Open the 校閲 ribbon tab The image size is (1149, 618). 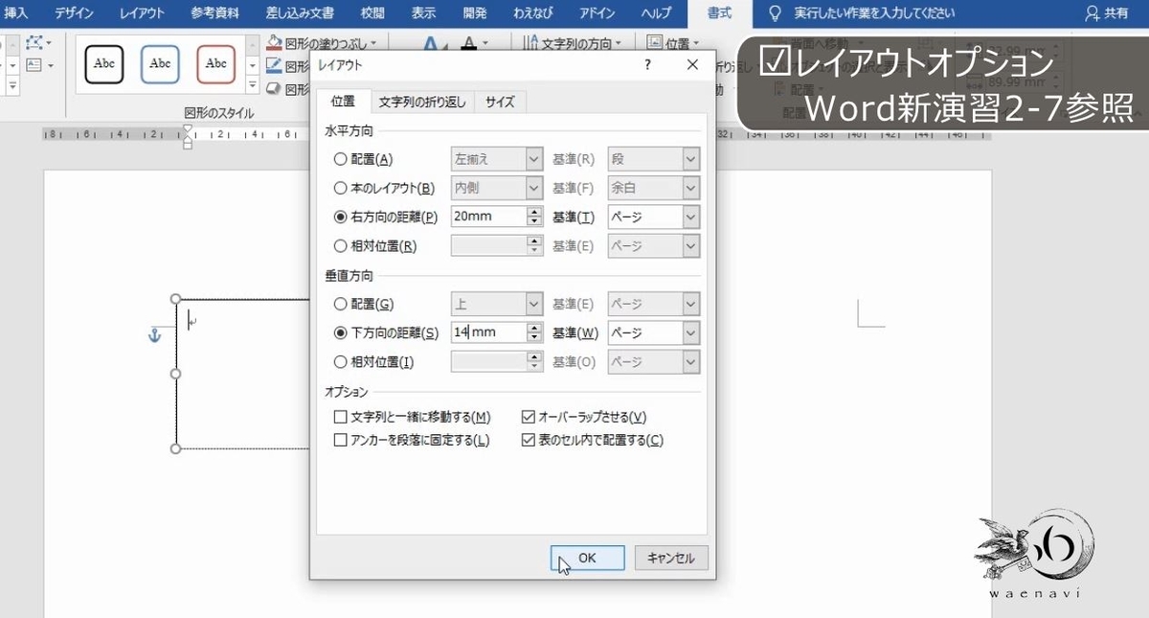pyautogui.click(x=374, y=13)
